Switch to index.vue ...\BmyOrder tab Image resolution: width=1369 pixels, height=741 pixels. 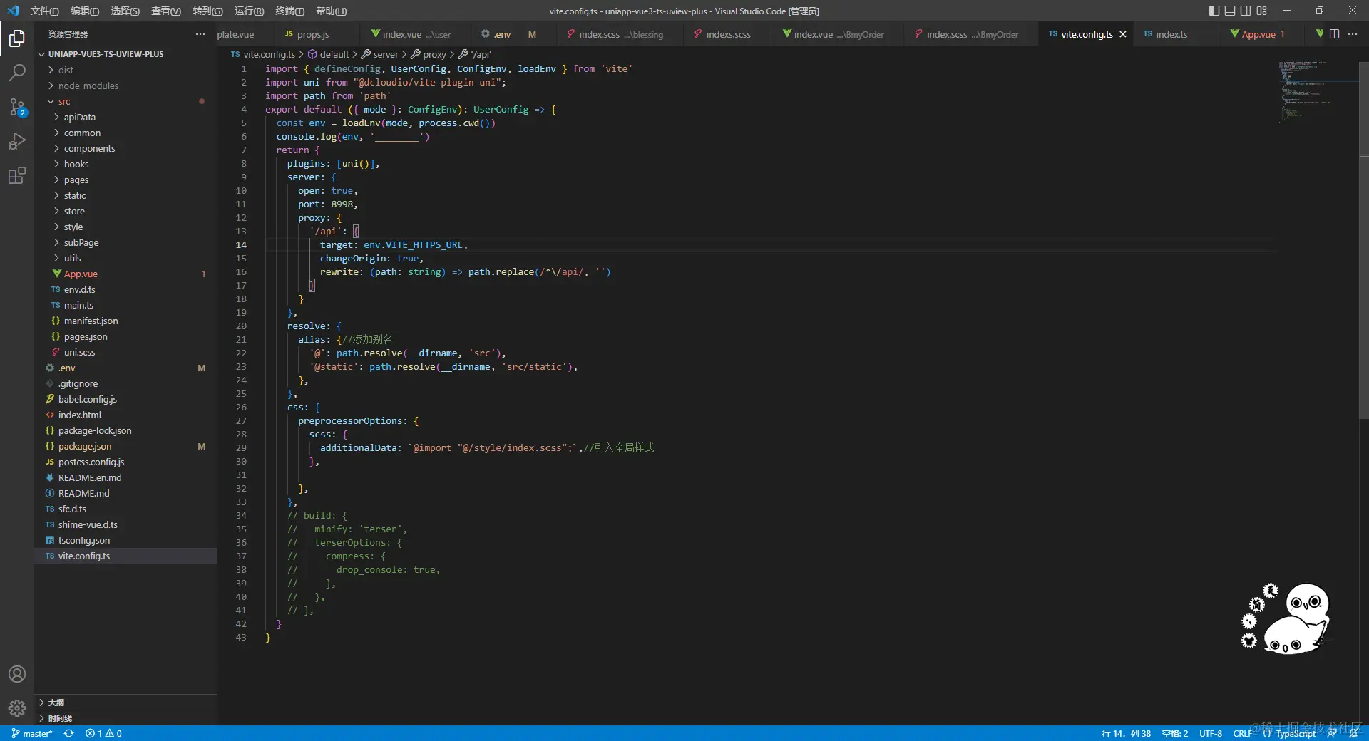(x=838, y=34)
